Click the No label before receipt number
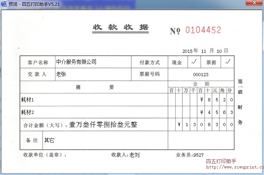The width and height of the screenshot is (264, 175). tap(175, 31)
